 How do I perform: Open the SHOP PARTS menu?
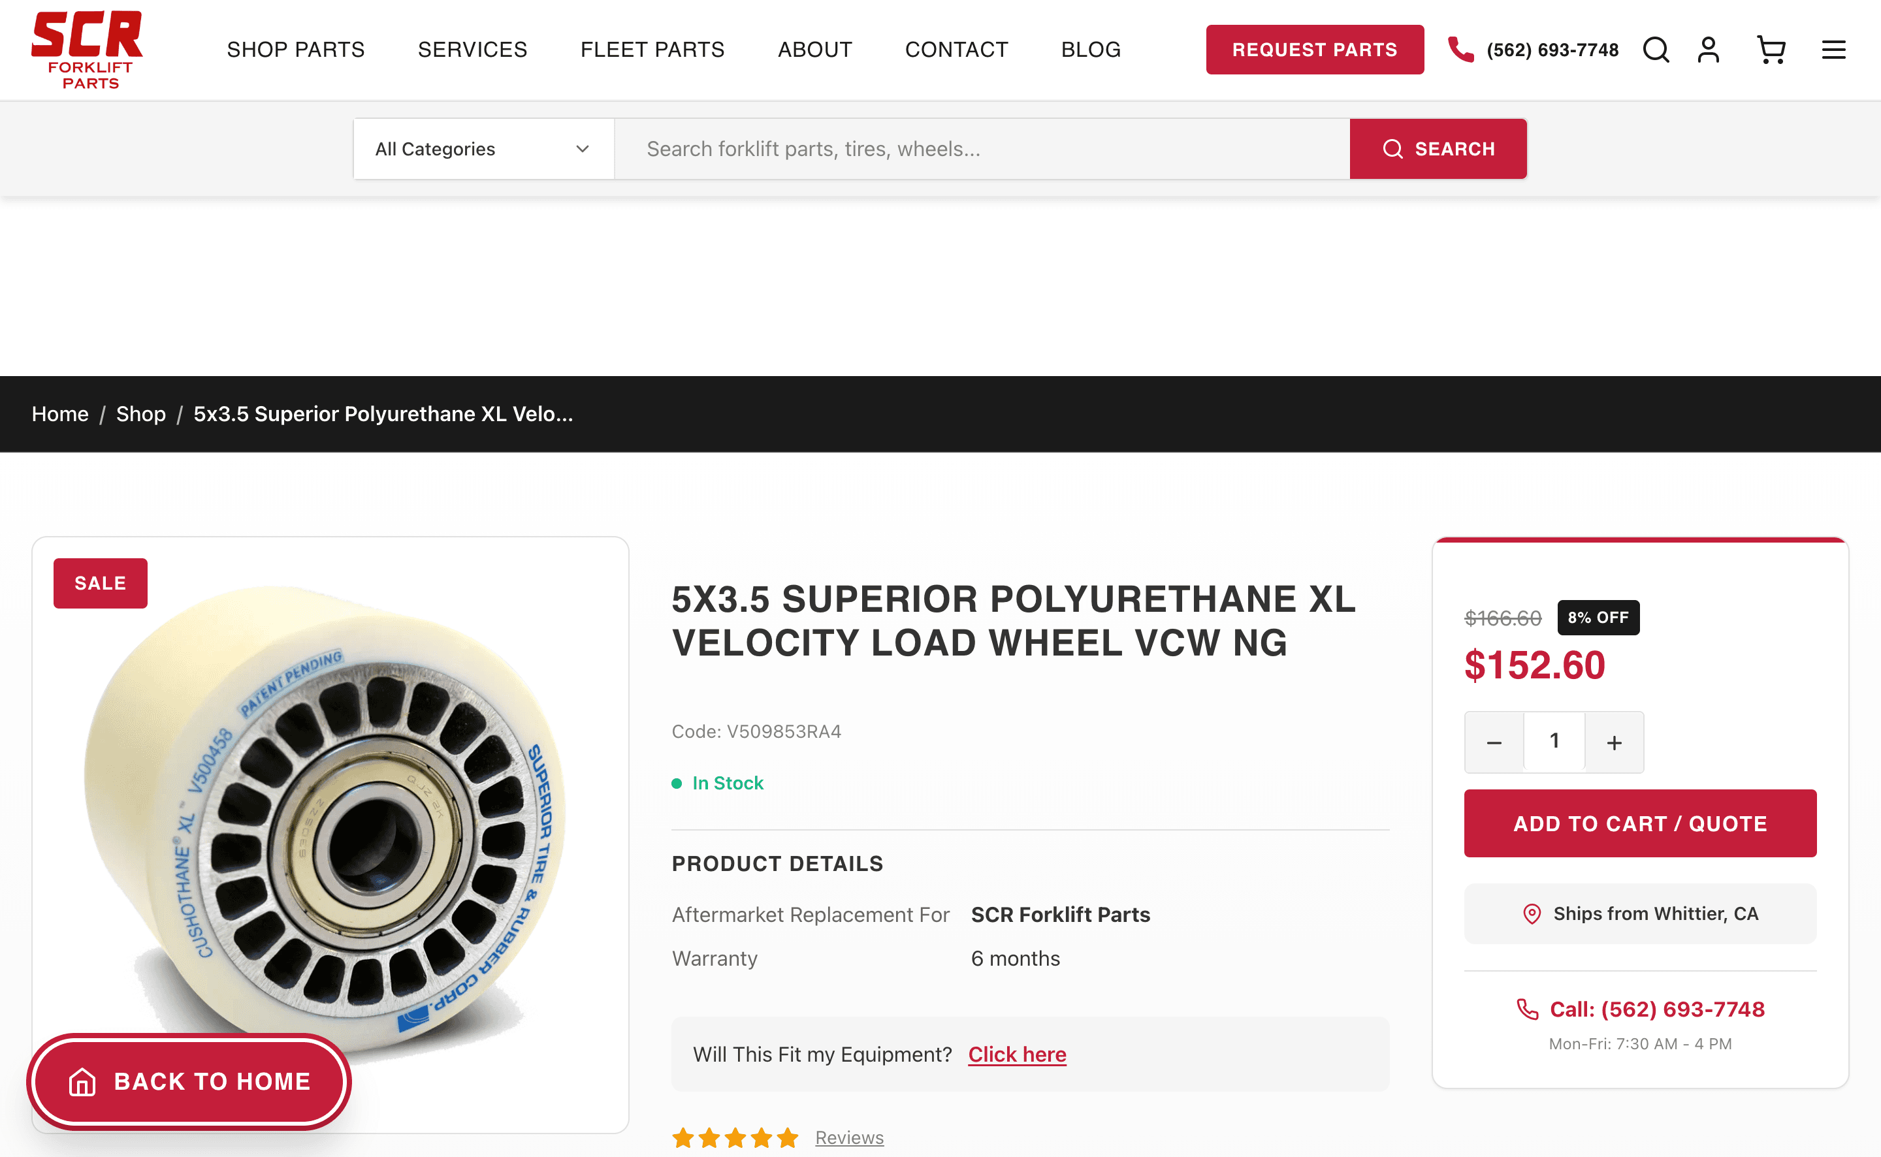click(295, 50)
